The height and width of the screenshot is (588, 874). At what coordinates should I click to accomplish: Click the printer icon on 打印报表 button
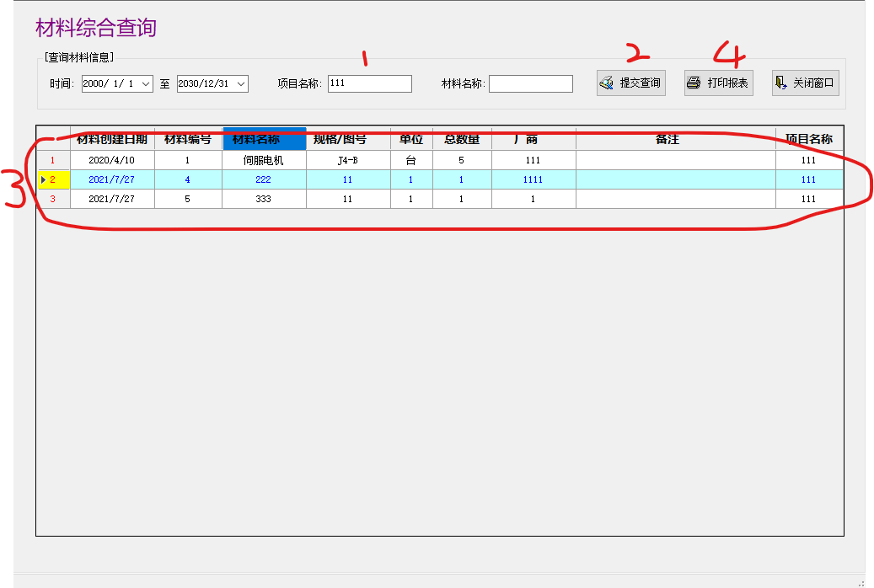[x=694, y=83]
